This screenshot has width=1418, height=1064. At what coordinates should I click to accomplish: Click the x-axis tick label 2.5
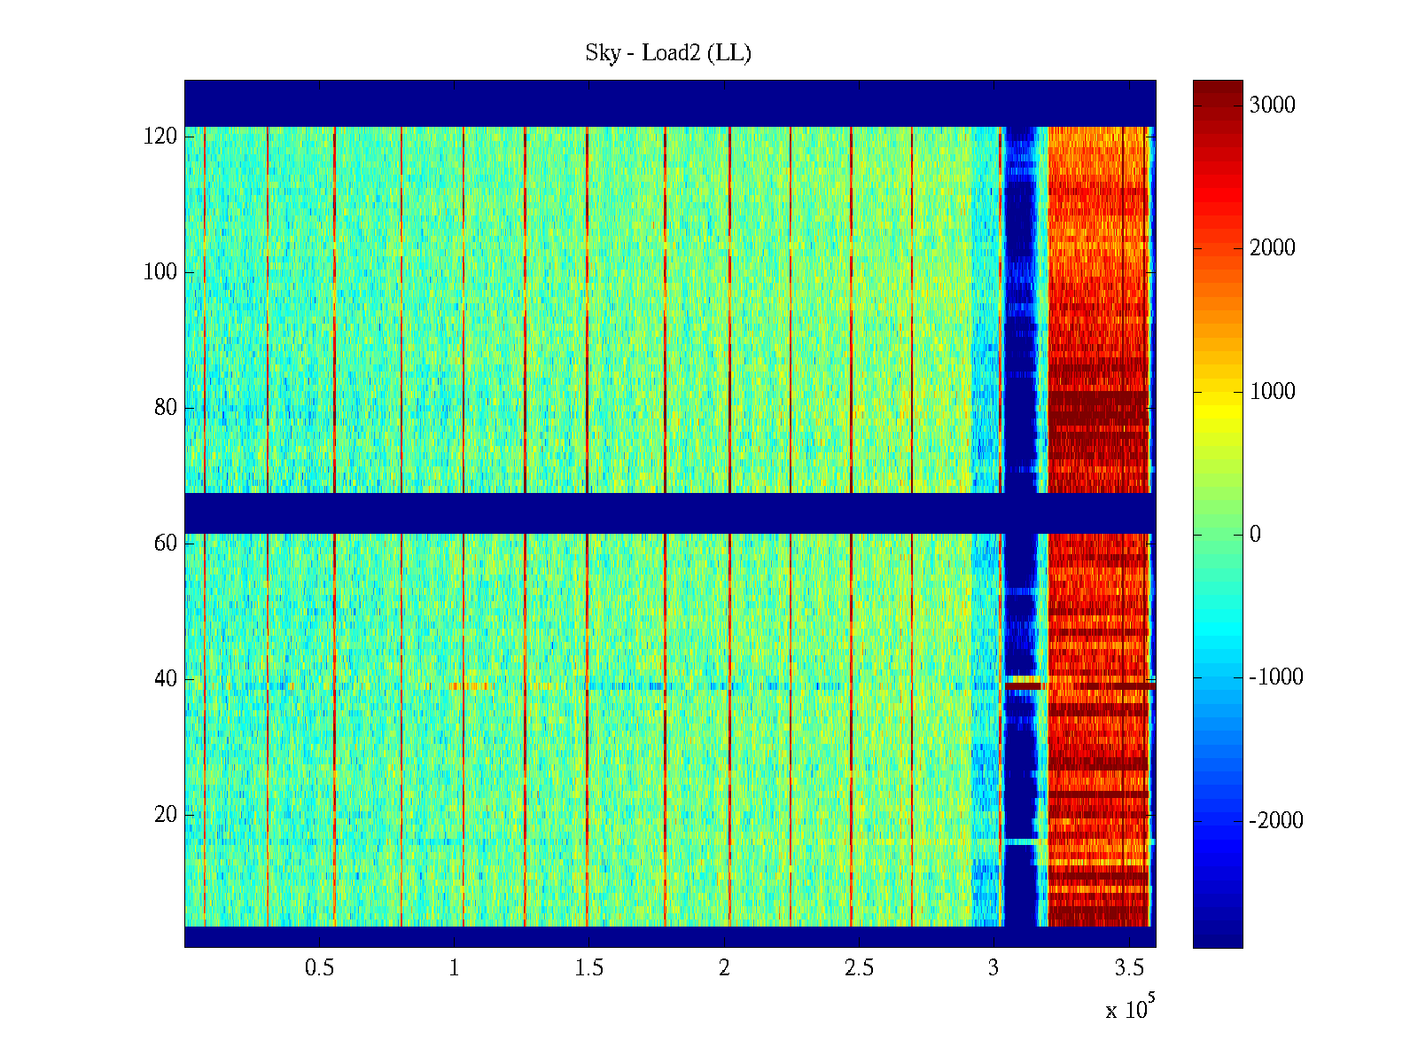point(859,968)
